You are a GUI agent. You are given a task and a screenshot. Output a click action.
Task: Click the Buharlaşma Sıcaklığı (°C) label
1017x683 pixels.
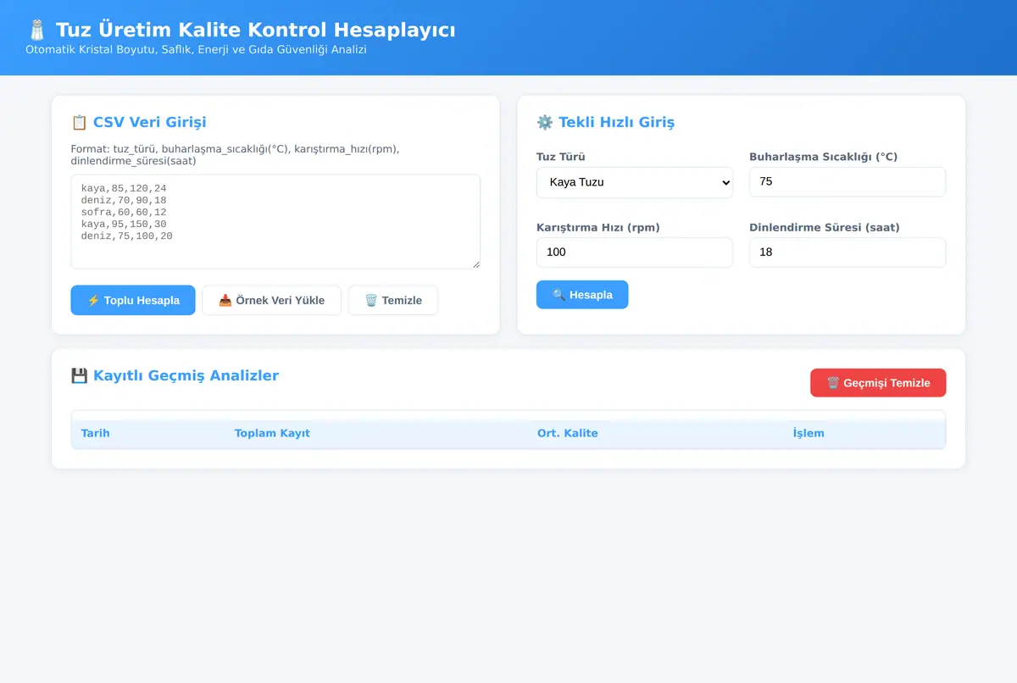click(x=823, y=157)
